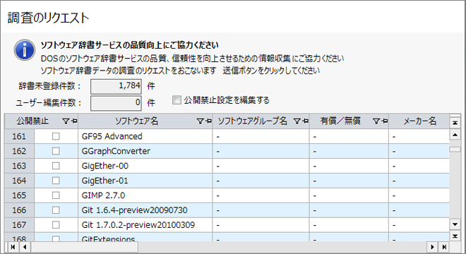Click the vertical scrollbar down arrow
466x254 pixels.
455,224
